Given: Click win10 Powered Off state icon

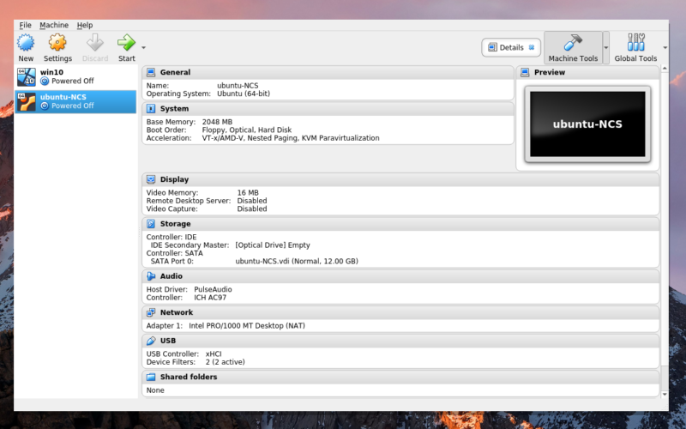Looking at the screenshot, I should click(x=45, y=81).
